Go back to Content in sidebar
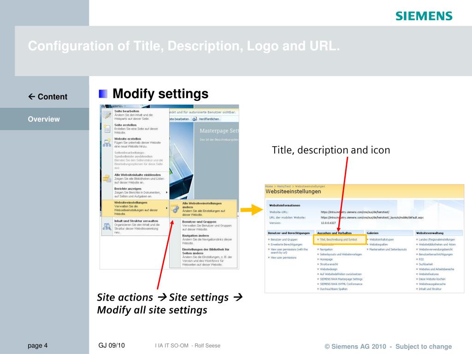Viewport: 472px width, 354px height. tap(47, 97)
